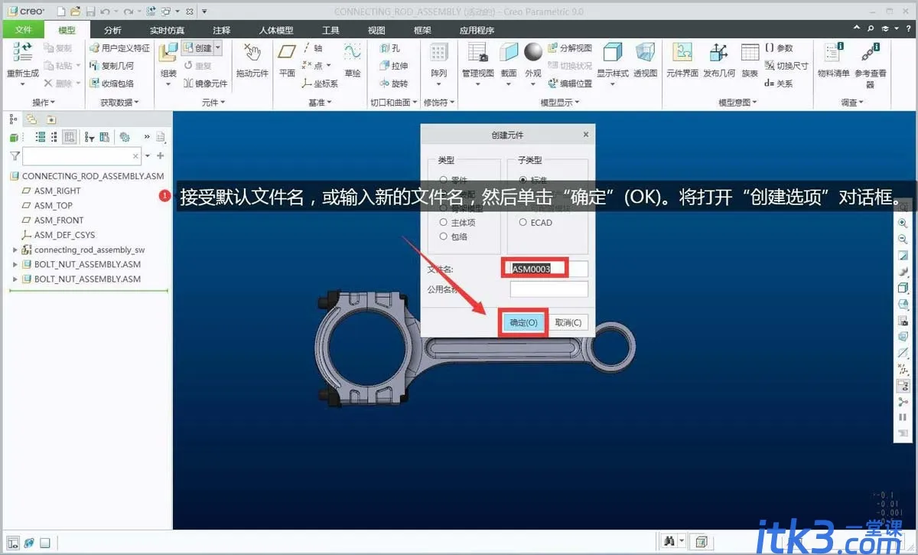Click the binoculars find icon in status bar

pyautogui.click(x=669, y=542)
